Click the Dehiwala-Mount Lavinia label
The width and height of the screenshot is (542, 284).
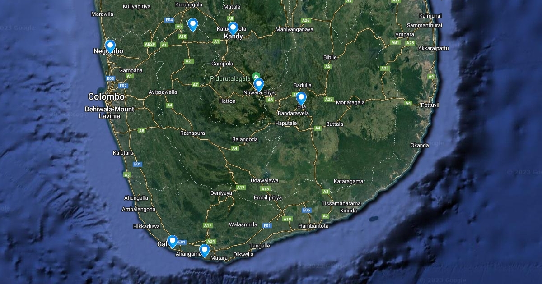pyautogui.click(x=109, y=112)
